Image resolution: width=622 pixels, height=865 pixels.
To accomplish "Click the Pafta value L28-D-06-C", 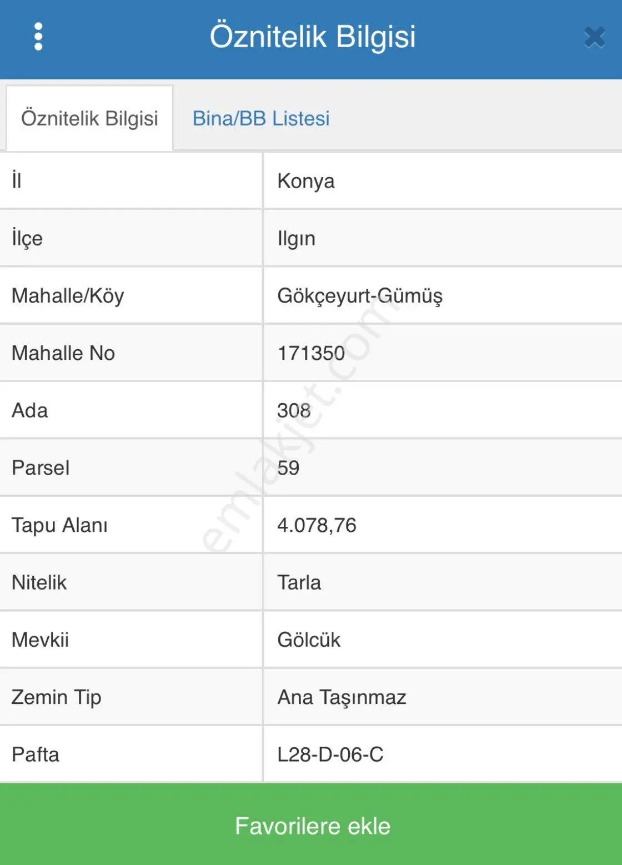I will [x=330, y=755].
